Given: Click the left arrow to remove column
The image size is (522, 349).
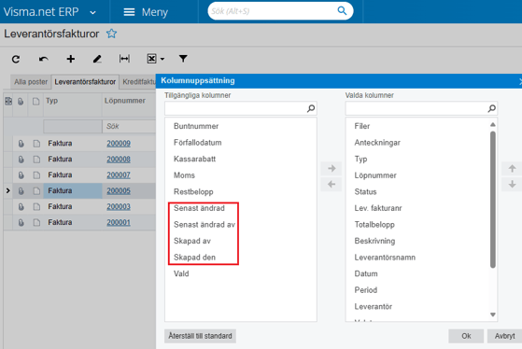Looking at the screenshot, I should tap(332, 184).
